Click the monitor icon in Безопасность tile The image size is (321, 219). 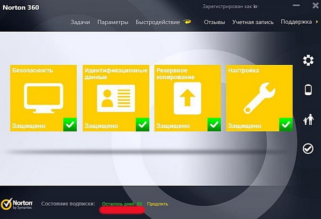43,98
